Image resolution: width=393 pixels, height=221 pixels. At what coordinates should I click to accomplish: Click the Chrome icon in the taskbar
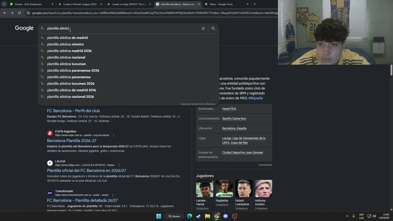(x=216, y=216)
